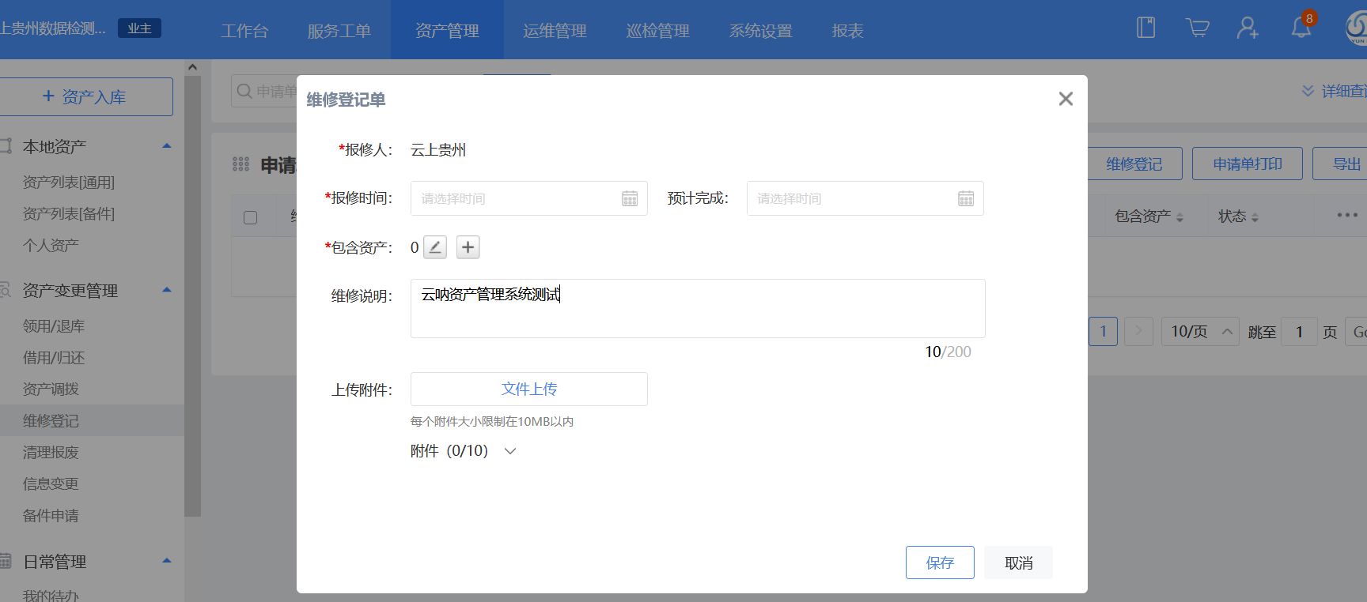
Task: Click the 业主 role badge in header
Action: click(x=139, y=28)
